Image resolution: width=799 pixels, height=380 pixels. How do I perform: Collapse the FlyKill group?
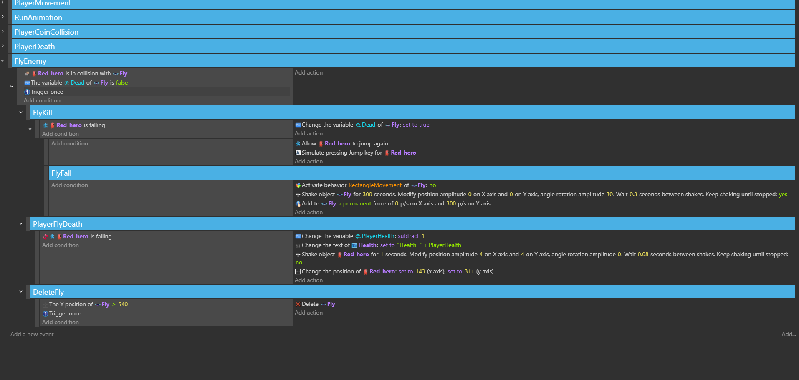pyautogui.click(x=21, y=112)
